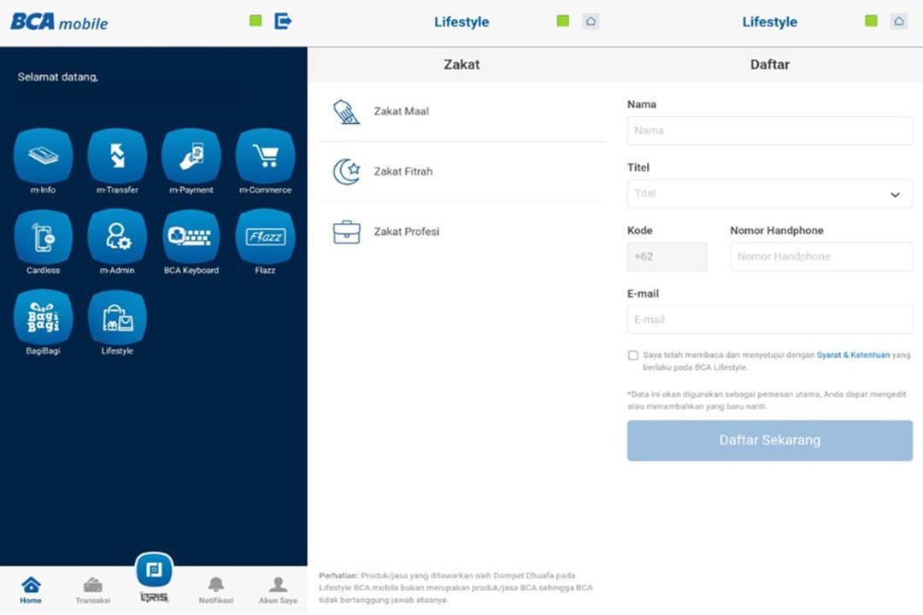The width and height of the screenshot is (923, 615).
Task: Click the Nama input field
Action: pos(770,131)
